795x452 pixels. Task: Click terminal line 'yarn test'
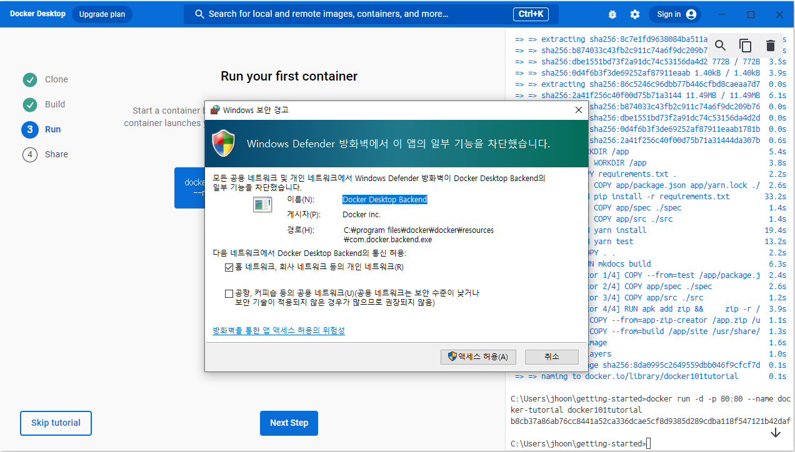613,242
